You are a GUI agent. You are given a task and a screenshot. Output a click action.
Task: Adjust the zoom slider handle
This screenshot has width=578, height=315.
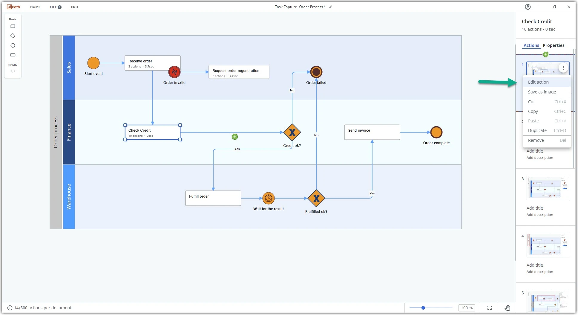(x=423, y=308)
